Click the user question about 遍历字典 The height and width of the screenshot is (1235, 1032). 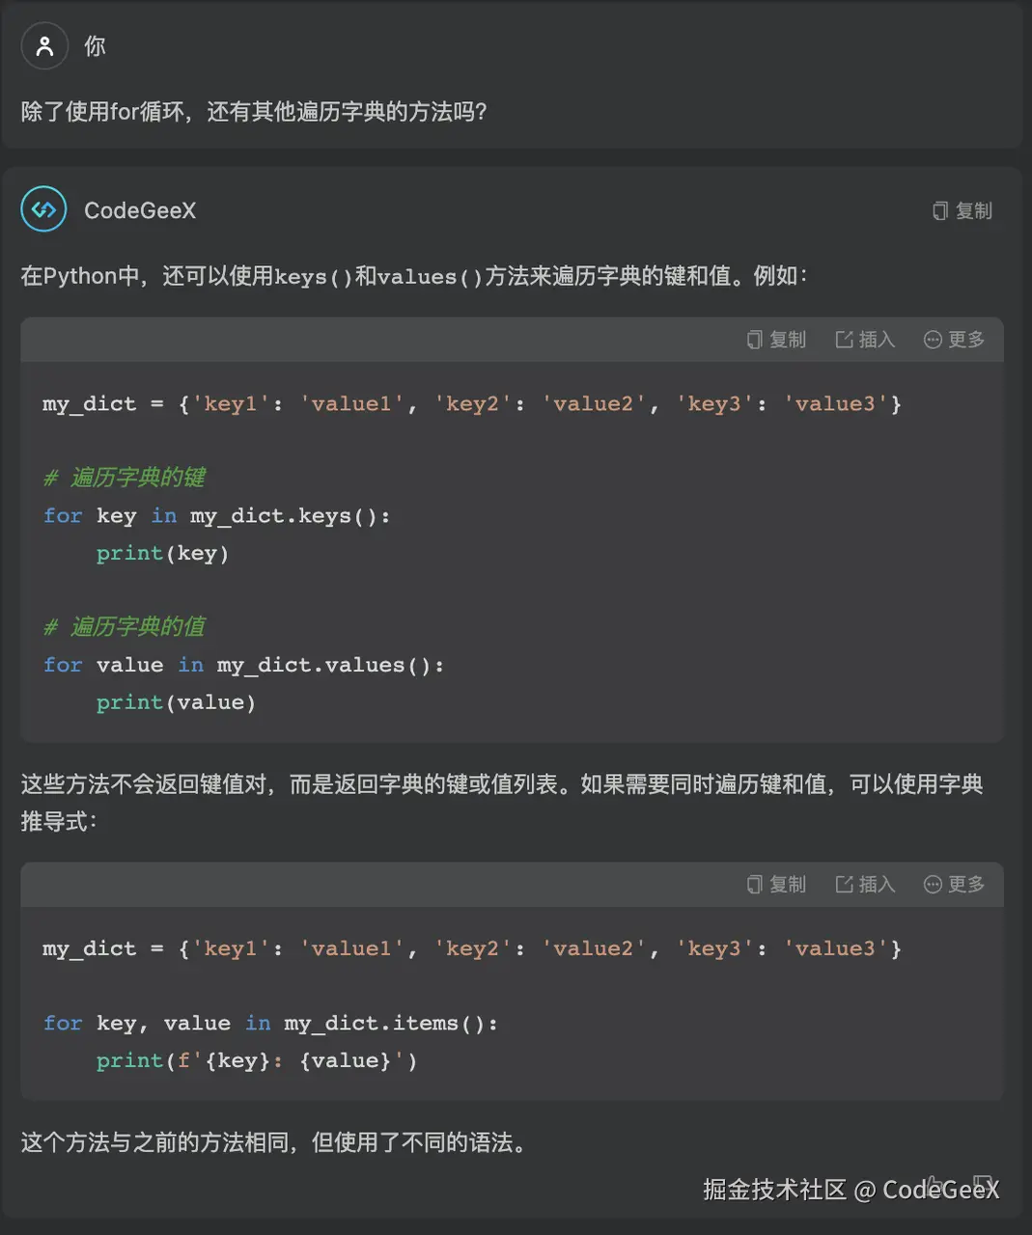click(x=253, y=112)
